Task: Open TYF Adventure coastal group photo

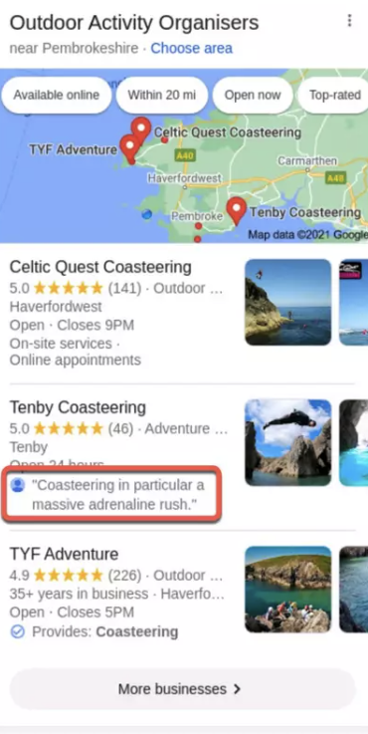Action: [288, 589]
